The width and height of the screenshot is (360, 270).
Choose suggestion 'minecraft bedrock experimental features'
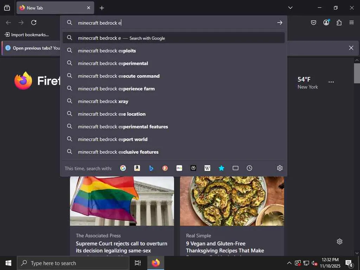(x=174, y=127)
